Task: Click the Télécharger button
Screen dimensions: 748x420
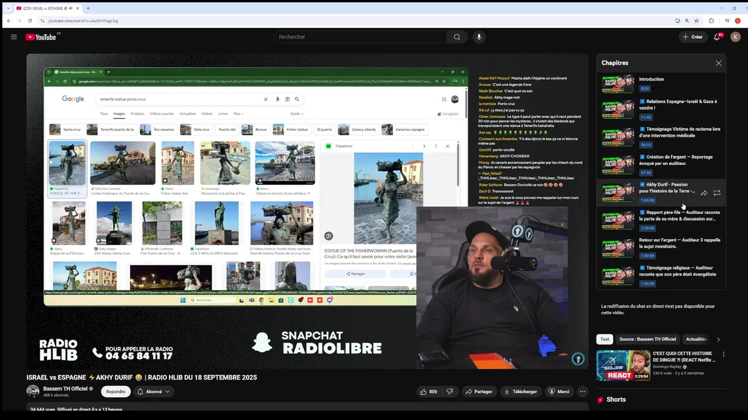Action: point(520,391)
